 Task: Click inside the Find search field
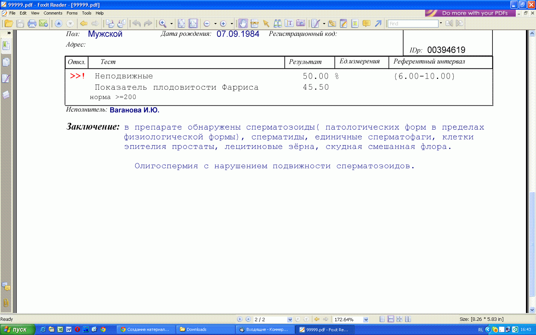(412, 23)
